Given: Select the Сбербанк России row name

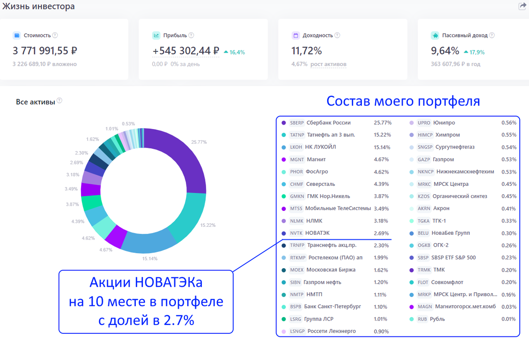Looking at the screenshot, I should [328, 123].
